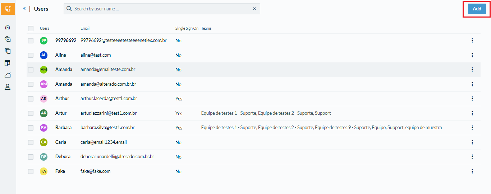This screenshot has width=491, height=194.
Task: Click the search magnifier icon
Action: coord(69,9)
